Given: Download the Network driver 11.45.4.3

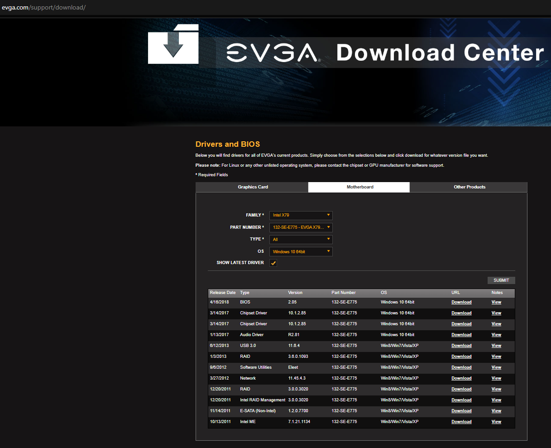Looking at the screenshot, I should (x=461, y=378).
